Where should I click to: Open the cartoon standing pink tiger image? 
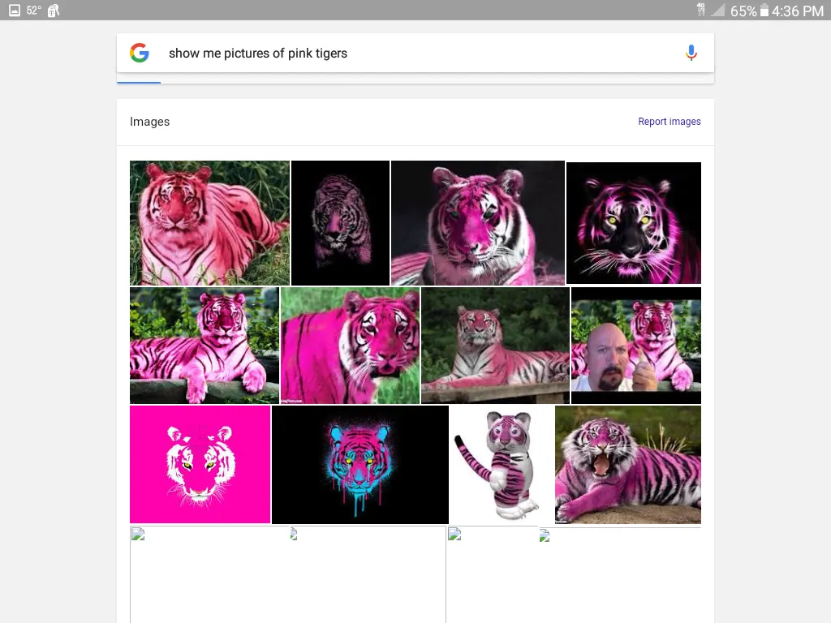pos(502,465)
